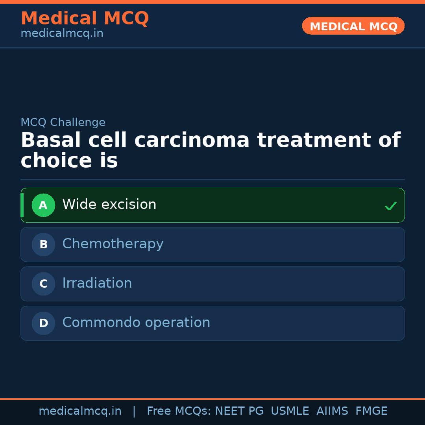Click the orange MEDICAL MCQ badge
The width and height of the screenshot is (425, 425).
click(353, 26)
